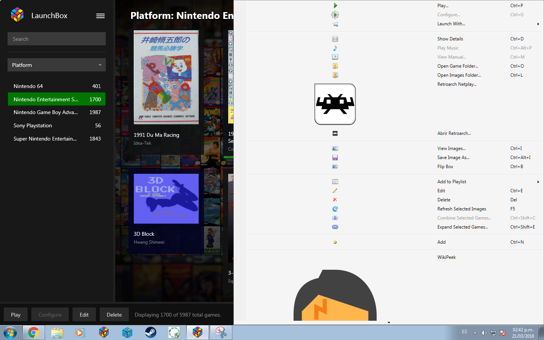Expand the Add to Playlist submenu arrow

click(x=538, y=182)
